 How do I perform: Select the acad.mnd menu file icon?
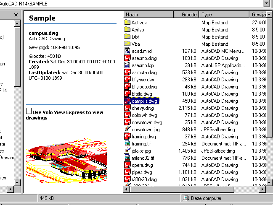[127, 51]
